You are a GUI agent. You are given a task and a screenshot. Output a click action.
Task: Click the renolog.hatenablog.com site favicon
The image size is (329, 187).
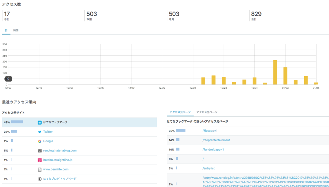click(x=40, y=150)
